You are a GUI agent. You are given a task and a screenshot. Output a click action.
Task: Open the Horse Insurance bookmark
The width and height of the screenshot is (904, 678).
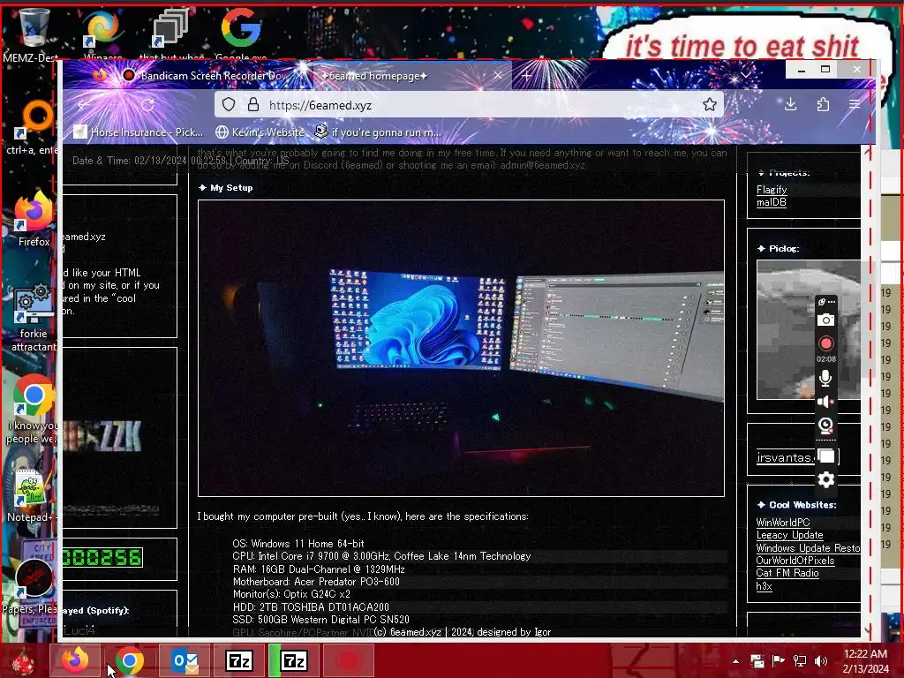[x=139, y=132]
